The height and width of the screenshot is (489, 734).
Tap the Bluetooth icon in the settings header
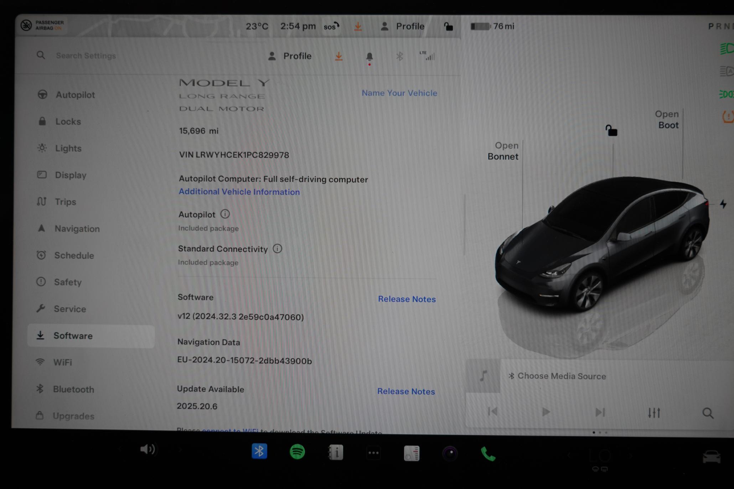(399, 56)
